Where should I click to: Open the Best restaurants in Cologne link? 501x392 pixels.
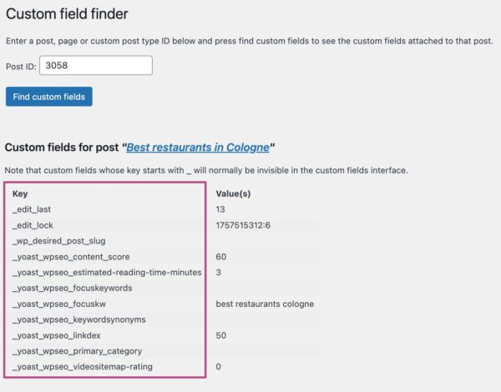pyautogui.click(x=199, y=148)
